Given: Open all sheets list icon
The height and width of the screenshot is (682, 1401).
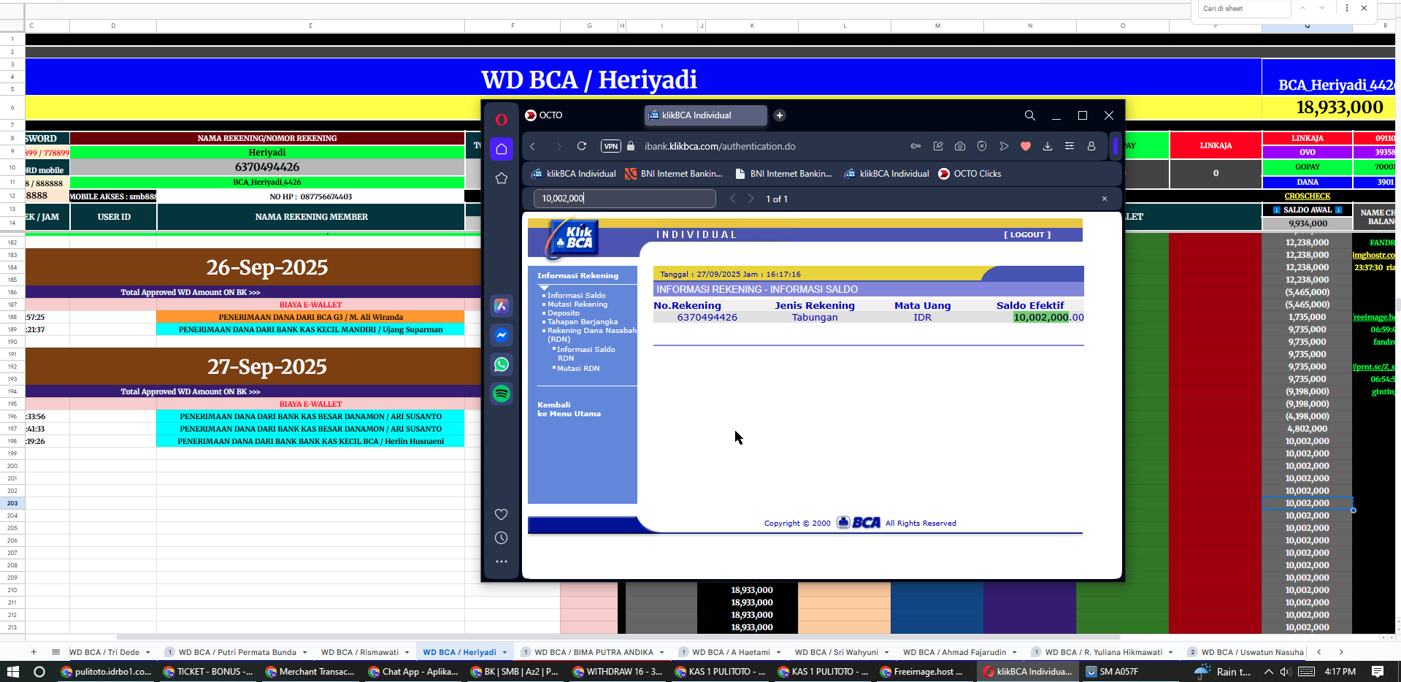Looking at the screenshot, I should (55, 652).
